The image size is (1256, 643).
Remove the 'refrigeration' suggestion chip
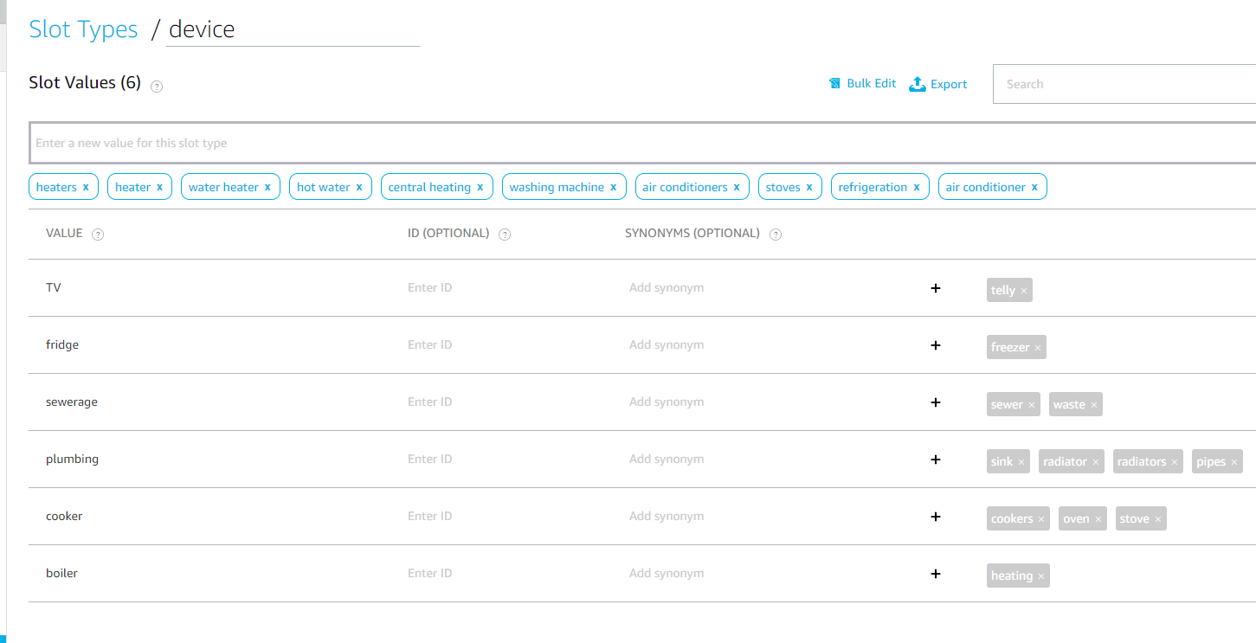[917, 187]
